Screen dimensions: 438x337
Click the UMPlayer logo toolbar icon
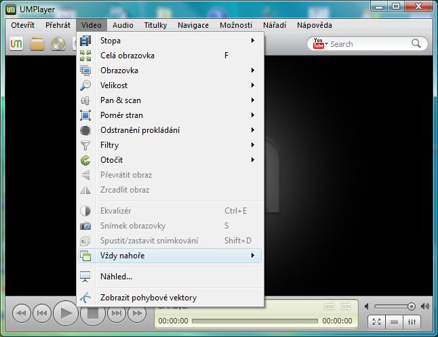(x=16, y=43)
